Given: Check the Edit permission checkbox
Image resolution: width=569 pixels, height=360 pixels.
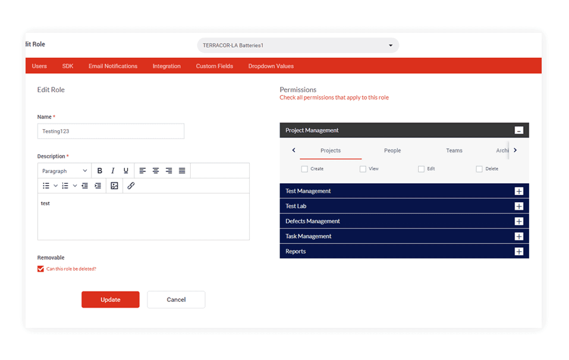Looking at the screenshot, I should point(421,169).
